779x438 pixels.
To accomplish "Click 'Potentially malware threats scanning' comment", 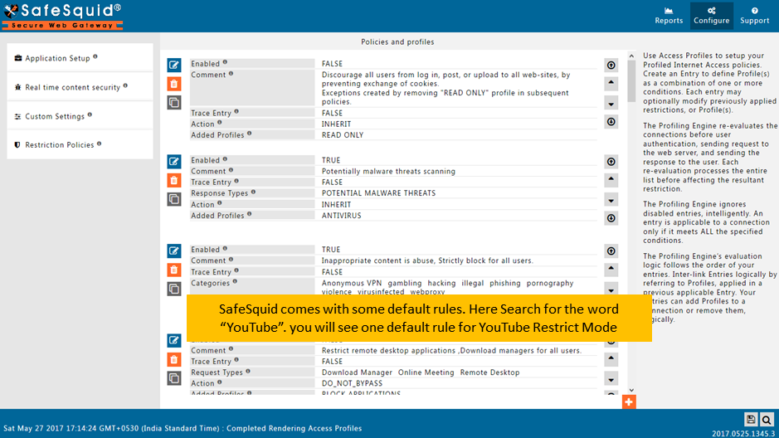I will (x=388, y=172).
